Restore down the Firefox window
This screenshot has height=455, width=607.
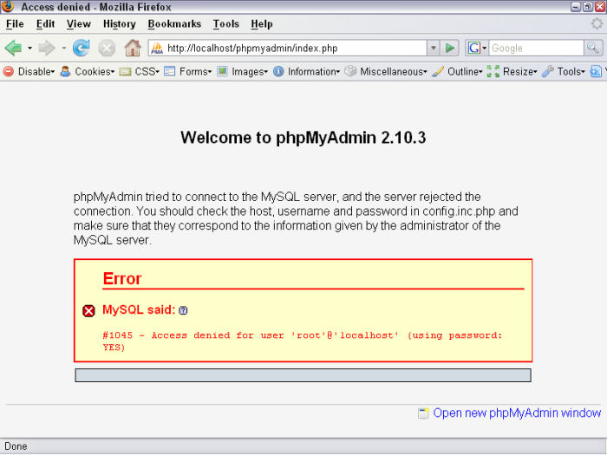tap(588, 7)
